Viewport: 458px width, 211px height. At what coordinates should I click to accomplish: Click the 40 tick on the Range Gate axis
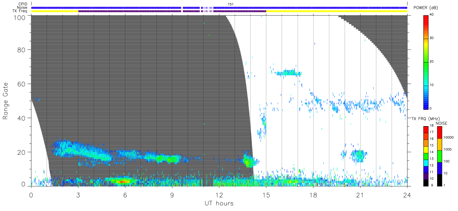click(22, 118)
